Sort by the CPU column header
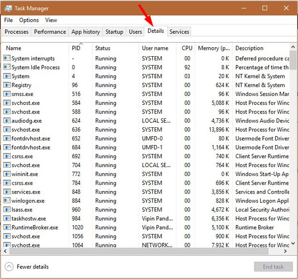 point(185,48)
